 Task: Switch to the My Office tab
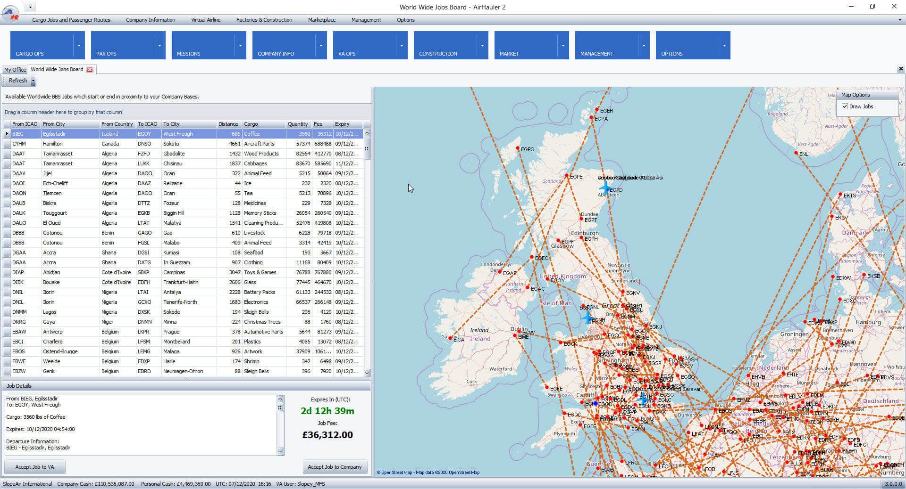pyautogui.click(x=15, y=70)
